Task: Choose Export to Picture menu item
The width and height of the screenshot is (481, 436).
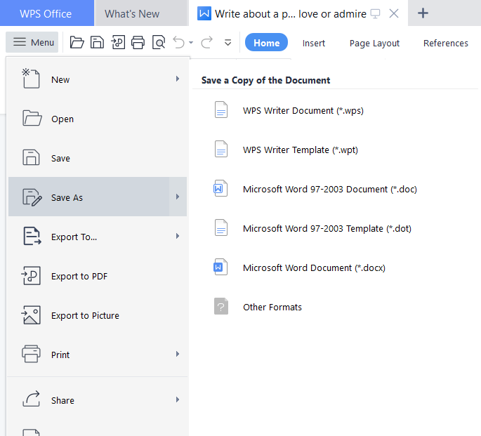Action: [98, 315]
